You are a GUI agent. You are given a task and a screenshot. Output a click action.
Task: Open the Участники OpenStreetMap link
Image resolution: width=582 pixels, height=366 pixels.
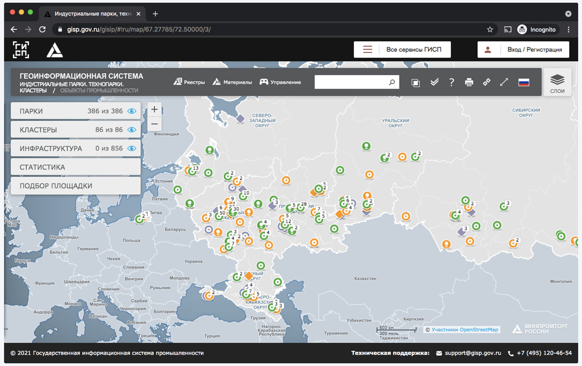click(465, 330)
